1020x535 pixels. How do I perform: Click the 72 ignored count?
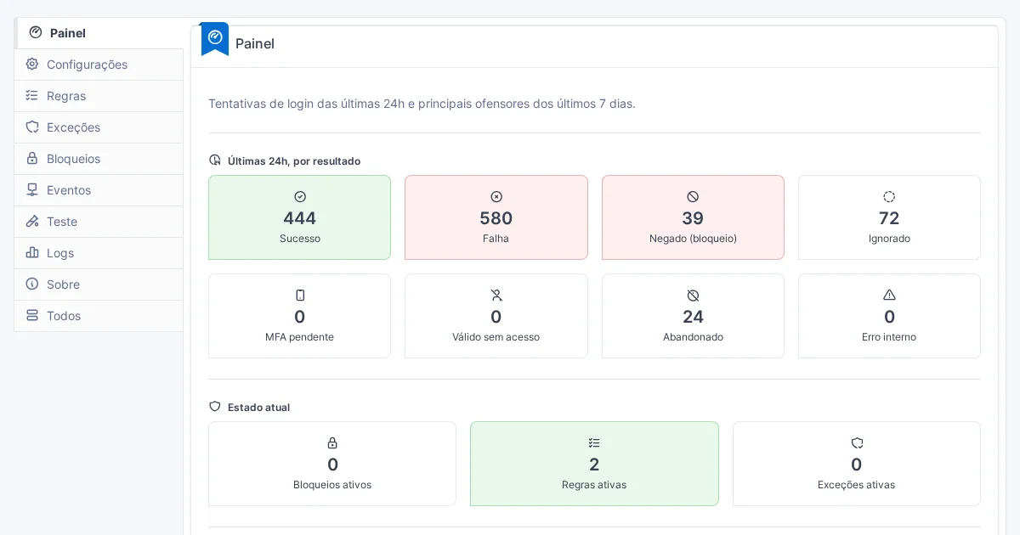pyautogui.click(x=889, y=218)
